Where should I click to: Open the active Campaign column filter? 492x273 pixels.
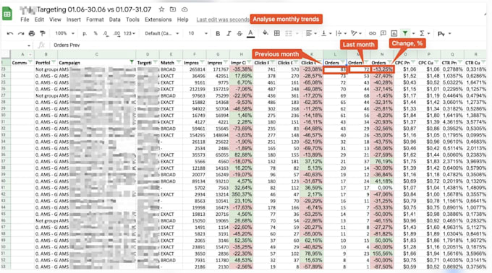pyautogui.click(x=132, y=62)
